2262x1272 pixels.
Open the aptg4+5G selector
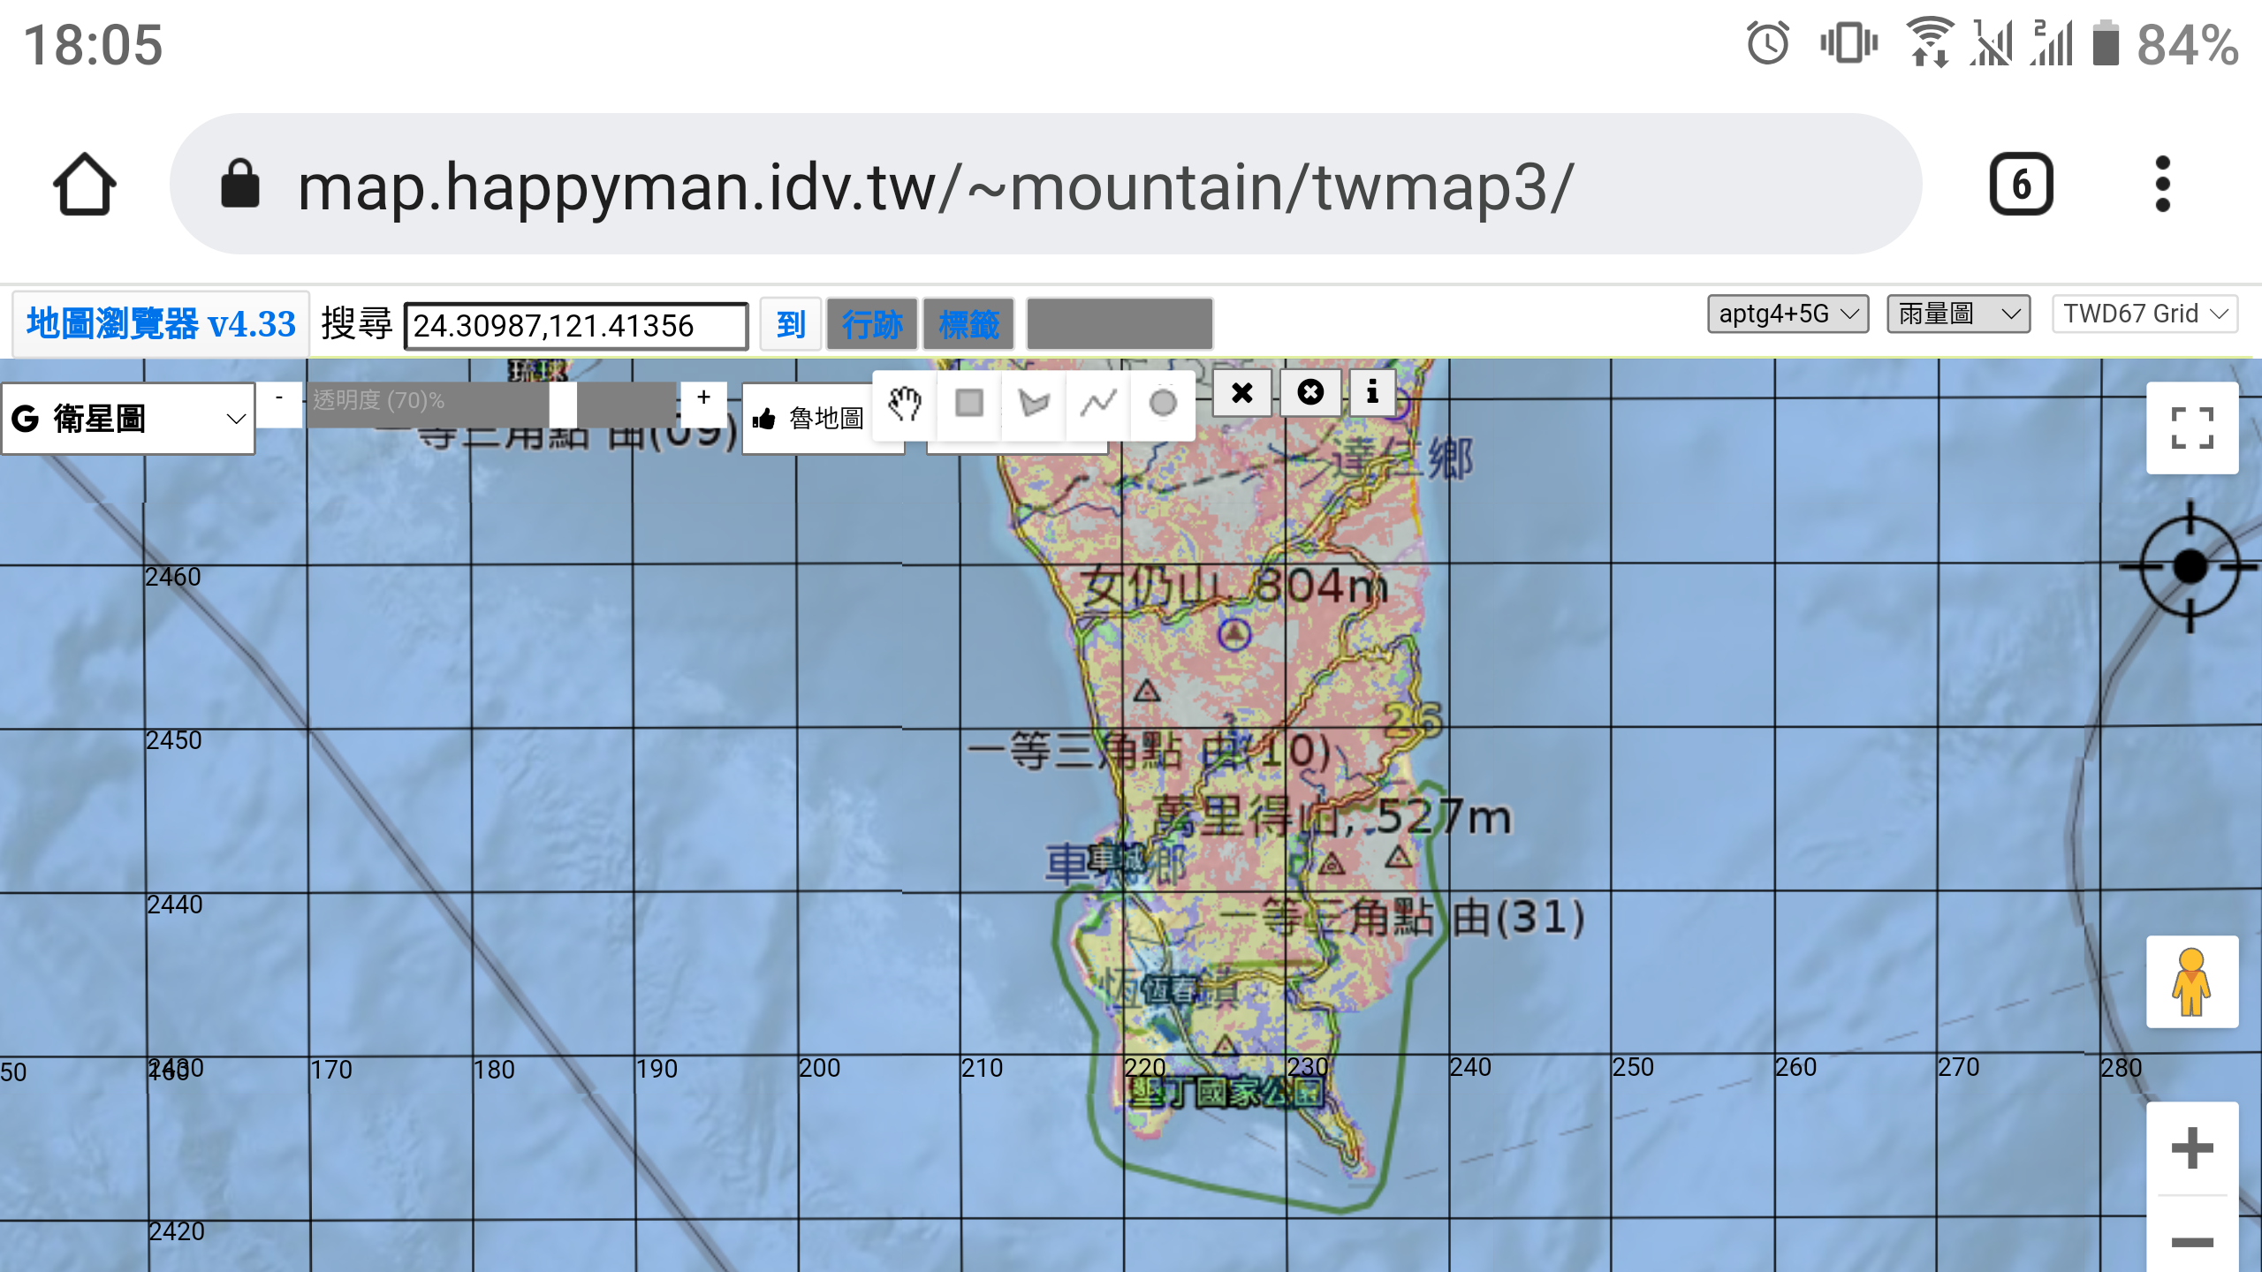tap(1788, 312)
